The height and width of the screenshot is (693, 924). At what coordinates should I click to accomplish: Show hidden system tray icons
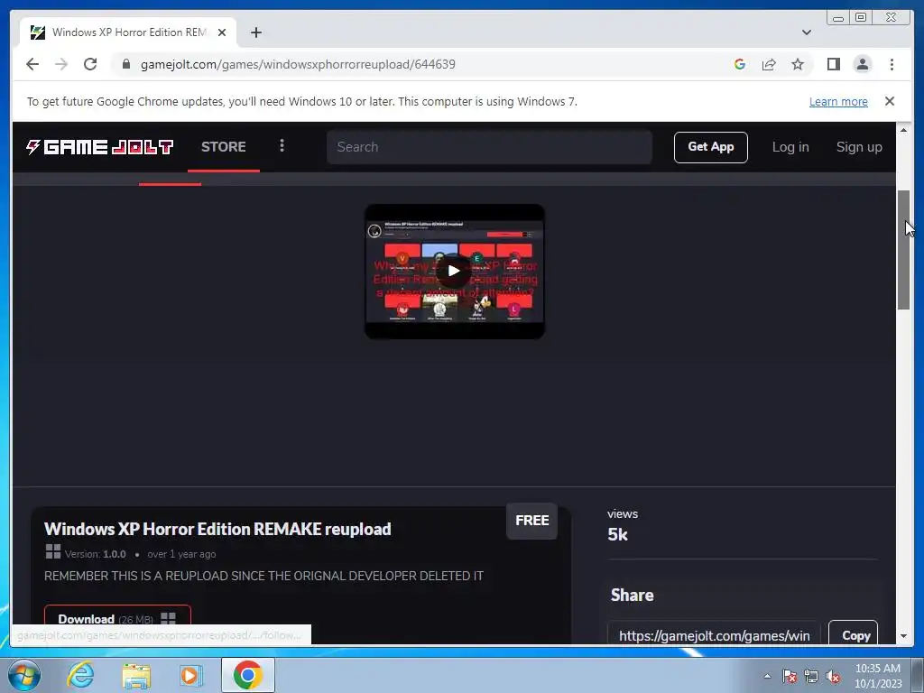[x=767, y=676]
